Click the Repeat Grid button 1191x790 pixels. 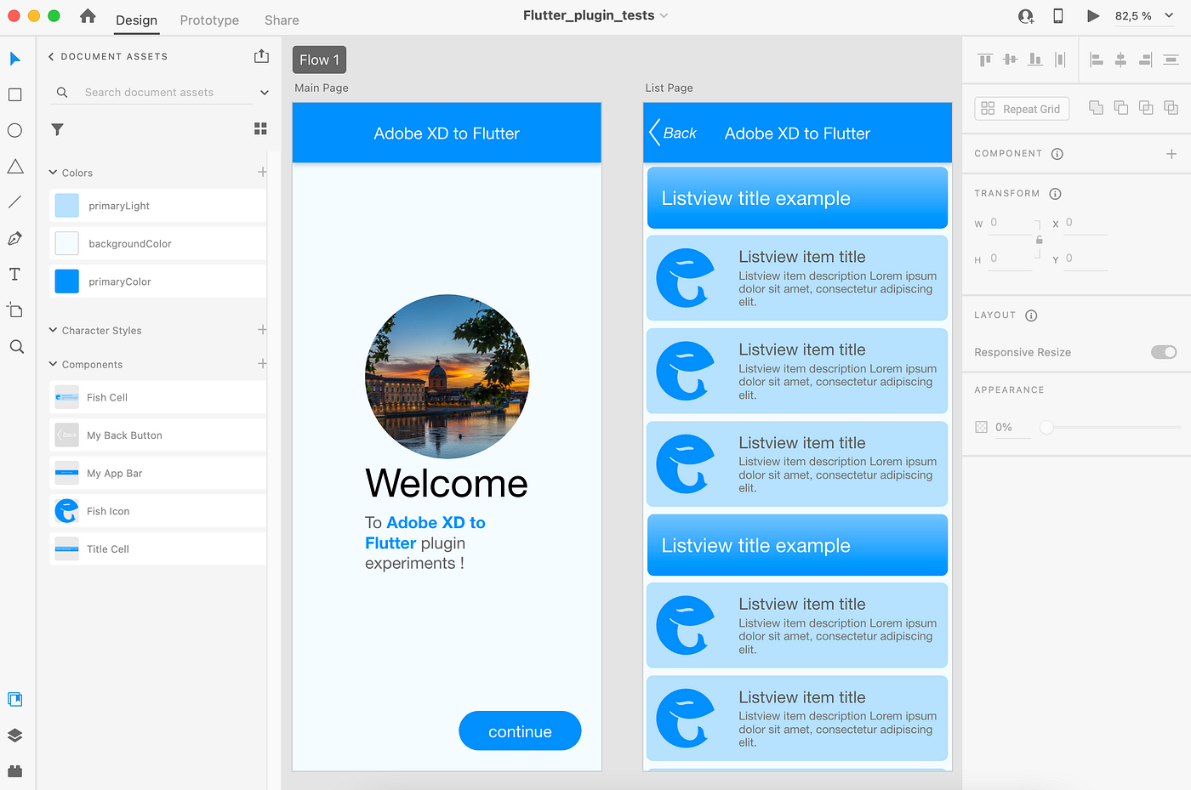1021,108
